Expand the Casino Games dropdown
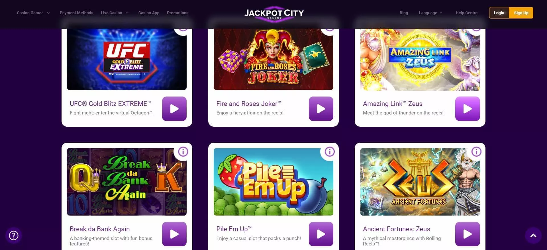The image size is (547, 250). click(x=33, y=13)
